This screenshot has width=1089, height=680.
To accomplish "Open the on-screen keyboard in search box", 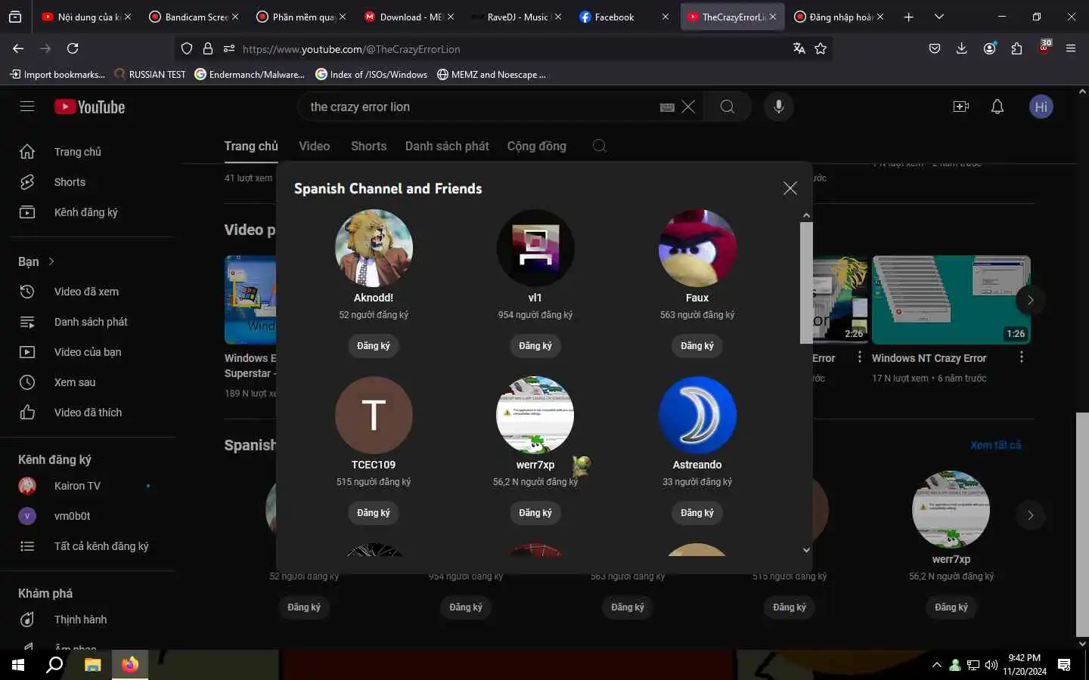I will (667, 107).
